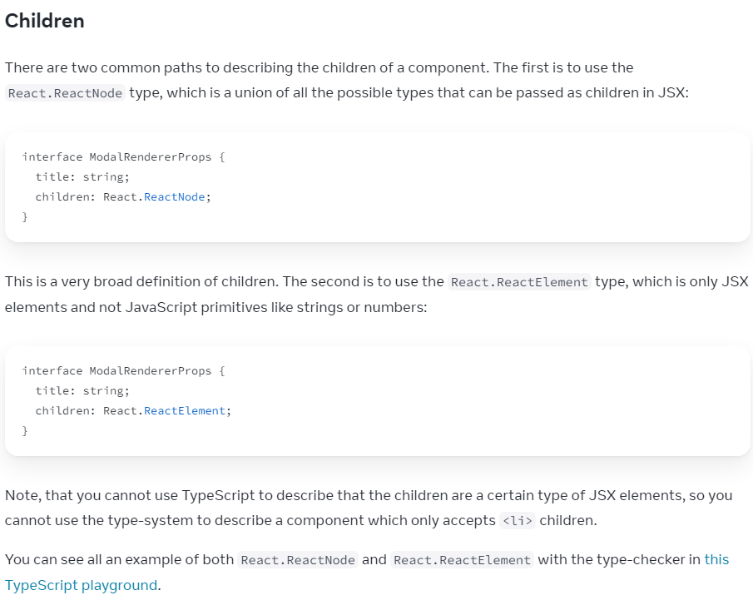The image size is (753, 615).
Task: Click inline React.ReactNode code in first paragraph
Action: [x=65, y=93]
